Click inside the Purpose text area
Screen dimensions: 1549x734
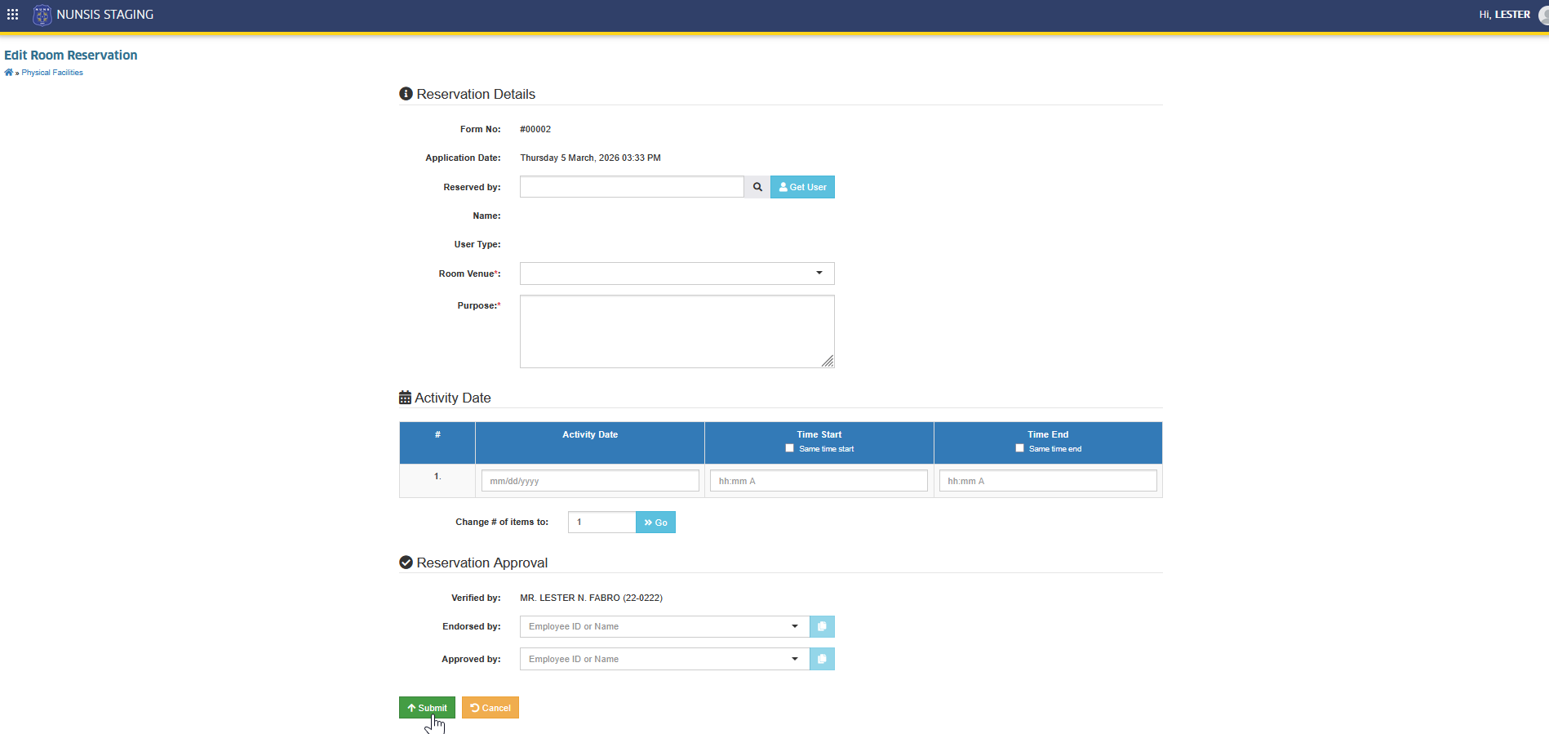(x=677, y=331)
